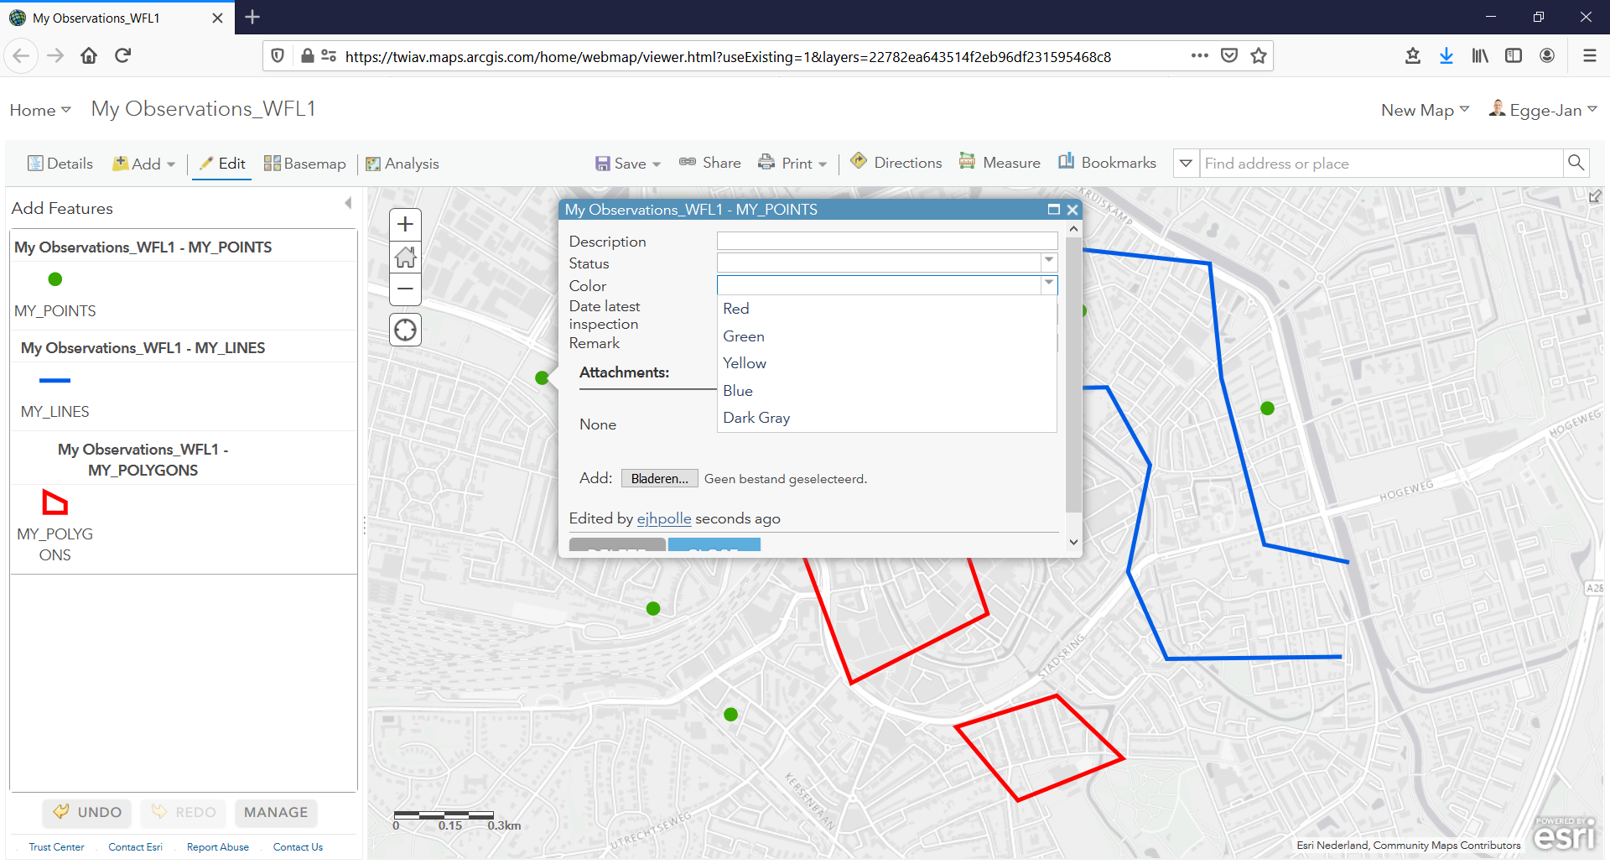Select Yellow from the Color list
This screenshot has height=864, width=1610.
(x=745, y=362)
